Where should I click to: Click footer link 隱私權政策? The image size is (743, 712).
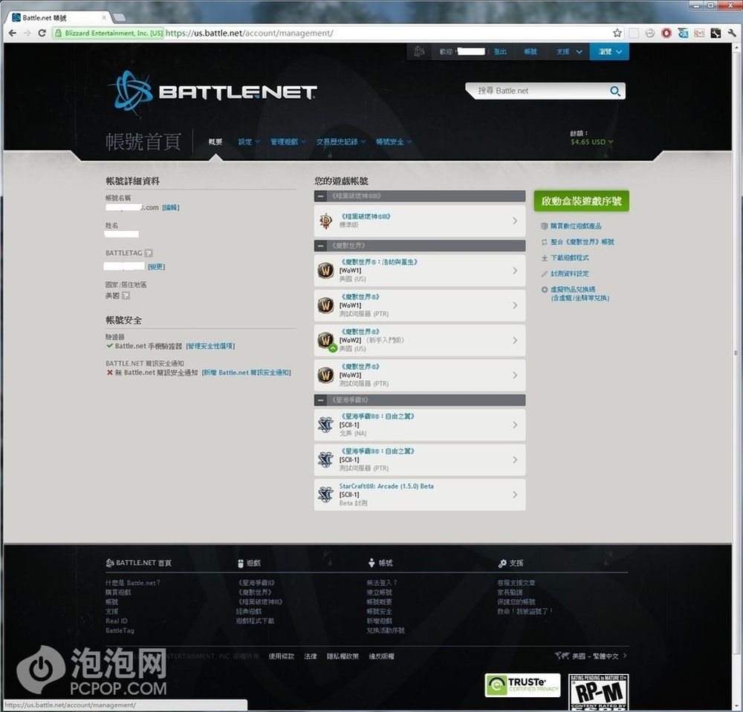tap(343, 656)
